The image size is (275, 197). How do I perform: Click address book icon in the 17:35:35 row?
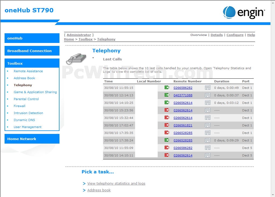pos(208,133)
